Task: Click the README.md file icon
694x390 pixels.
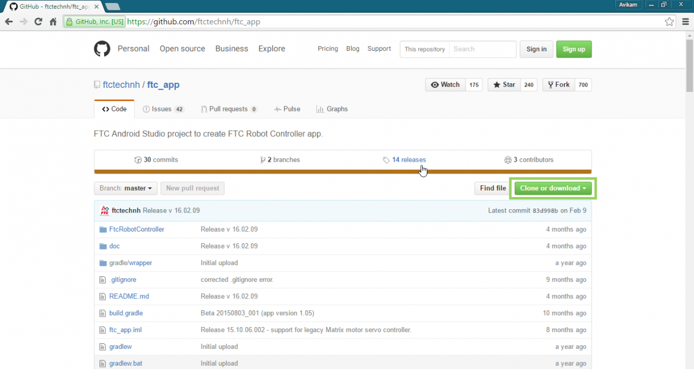Action: pos(102,296)
